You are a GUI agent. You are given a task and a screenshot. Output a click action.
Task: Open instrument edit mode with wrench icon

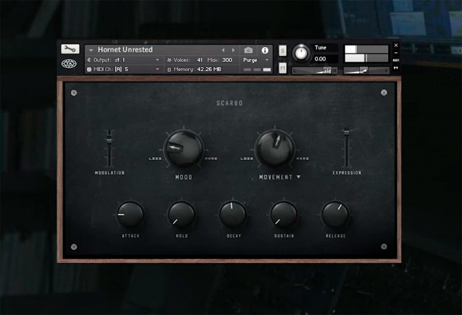click(x=70, y=49)
